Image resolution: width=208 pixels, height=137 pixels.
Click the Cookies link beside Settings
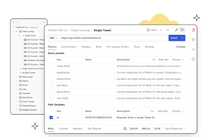coord(180,47)
